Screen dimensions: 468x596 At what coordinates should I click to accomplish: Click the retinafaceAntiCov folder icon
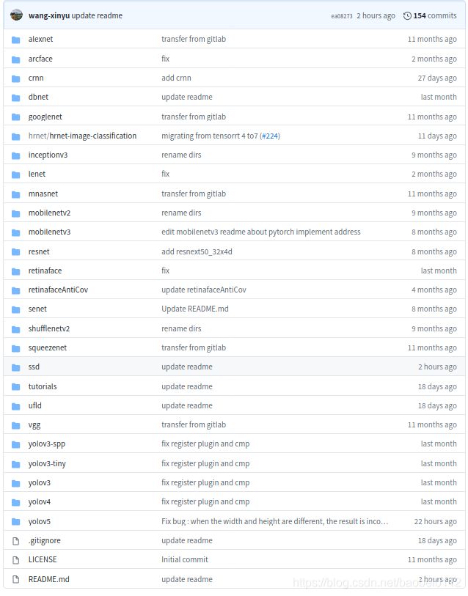point(15,290)
